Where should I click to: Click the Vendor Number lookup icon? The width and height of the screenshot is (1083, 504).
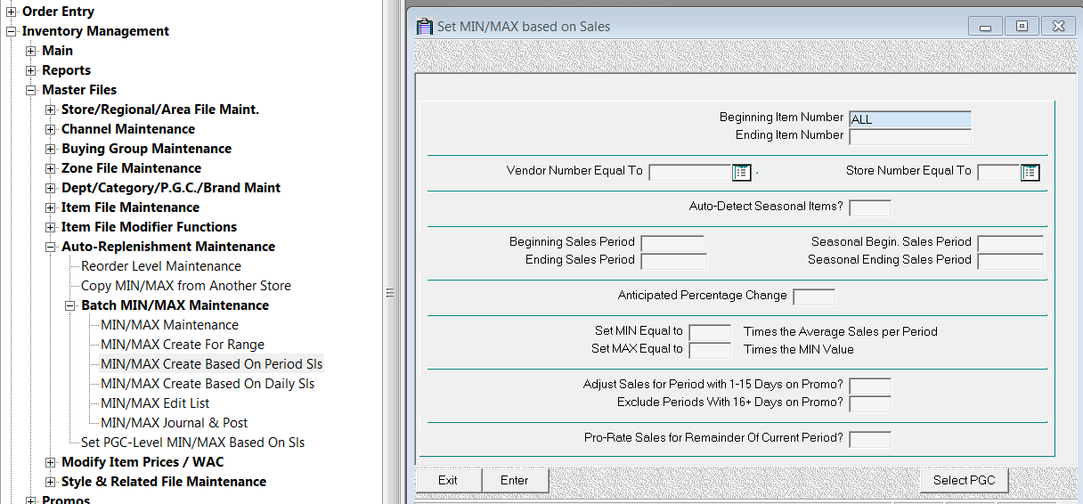point(741,172)
